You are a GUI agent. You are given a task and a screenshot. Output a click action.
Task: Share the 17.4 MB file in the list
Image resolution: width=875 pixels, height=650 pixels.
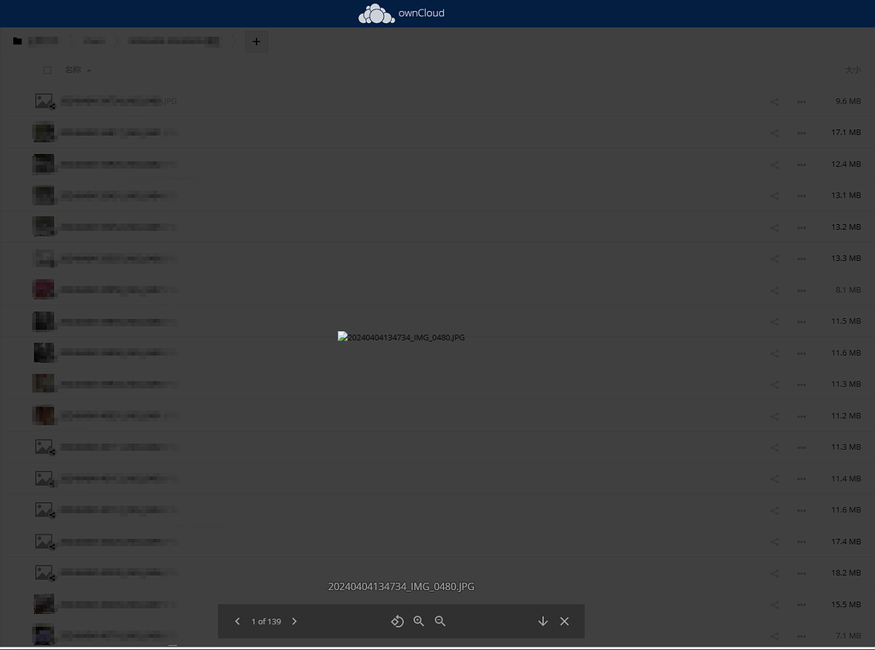point(774,541)
